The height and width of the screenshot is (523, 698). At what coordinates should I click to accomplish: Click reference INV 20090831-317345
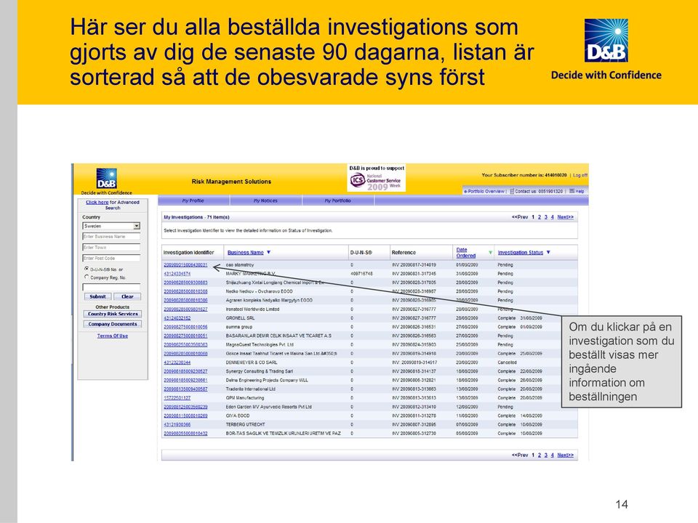click(414, 274)
